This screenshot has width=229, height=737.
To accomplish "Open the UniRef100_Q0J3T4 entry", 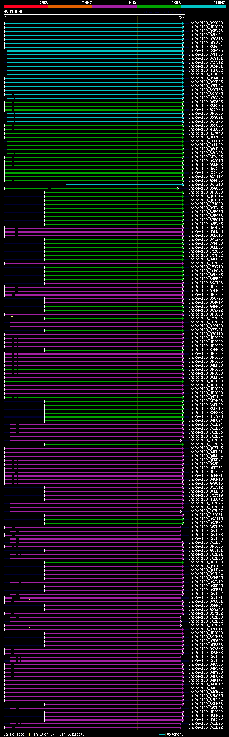I will (205, 196).
